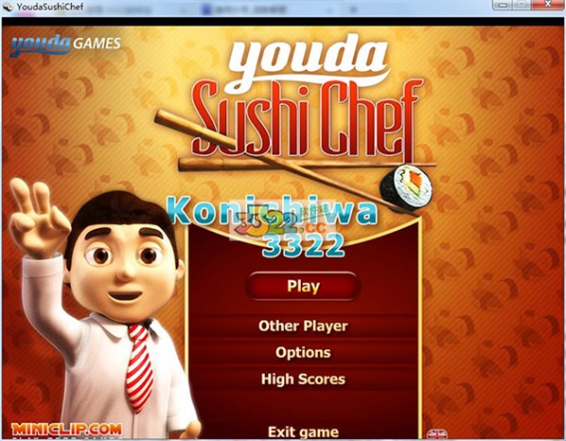Click the chef's raised hand
The image size is (566, 441).
pos(36,219)
